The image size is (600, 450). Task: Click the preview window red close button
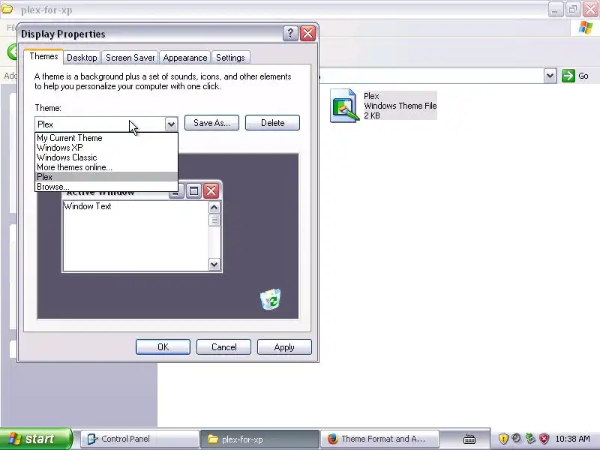(x=211, y=190)
